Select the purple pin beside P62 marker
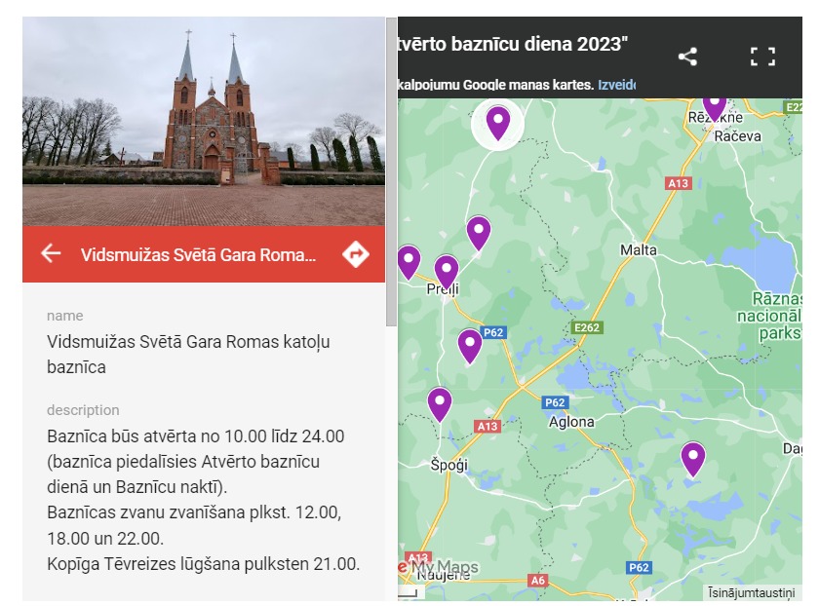Screen dimensions: 819x606 [x=470, y=346]
